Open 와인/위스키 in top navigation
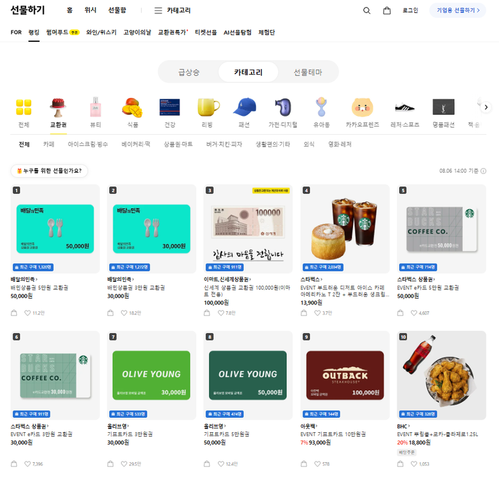This screenshot has width=499, height=479. coord(101,32)
